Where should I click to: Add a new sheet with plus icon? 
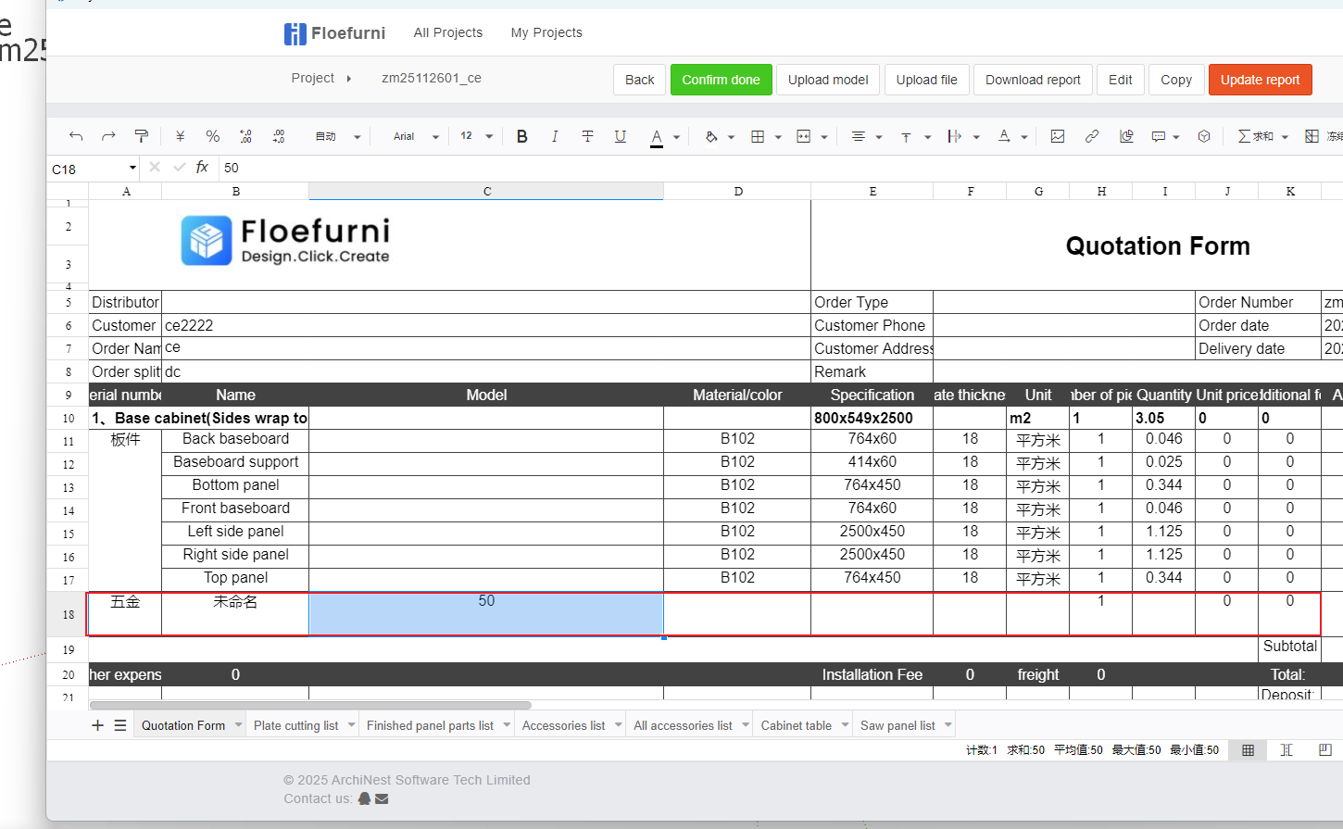(97, 725)
